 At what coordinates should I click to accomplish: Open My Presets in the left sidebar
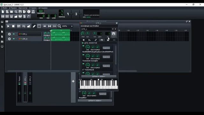pyautogui.click(x=2, y=37)
